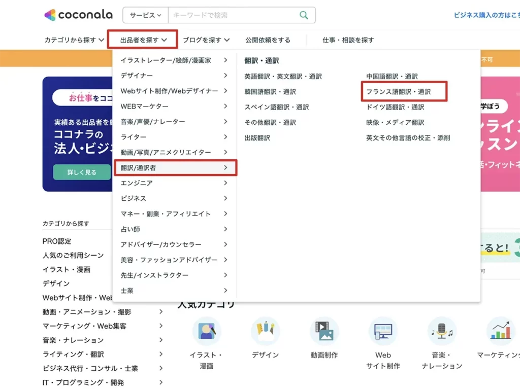Click 中国語翻訳・通訳 link

coord(392,77)
